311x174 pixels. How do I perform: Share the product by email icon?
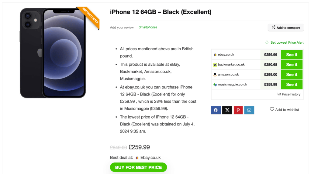pyautogui.click(x=249, y=110)
